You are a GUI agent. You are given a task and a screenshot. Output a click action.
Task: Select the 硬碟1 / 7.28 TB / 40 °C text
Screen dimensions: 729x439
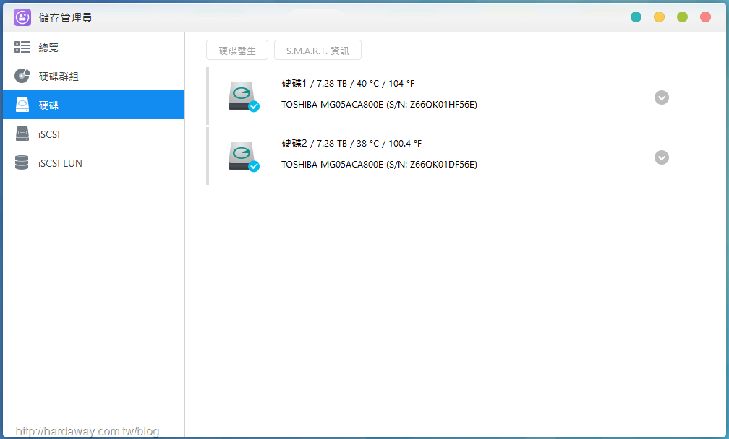click(348, 84)
